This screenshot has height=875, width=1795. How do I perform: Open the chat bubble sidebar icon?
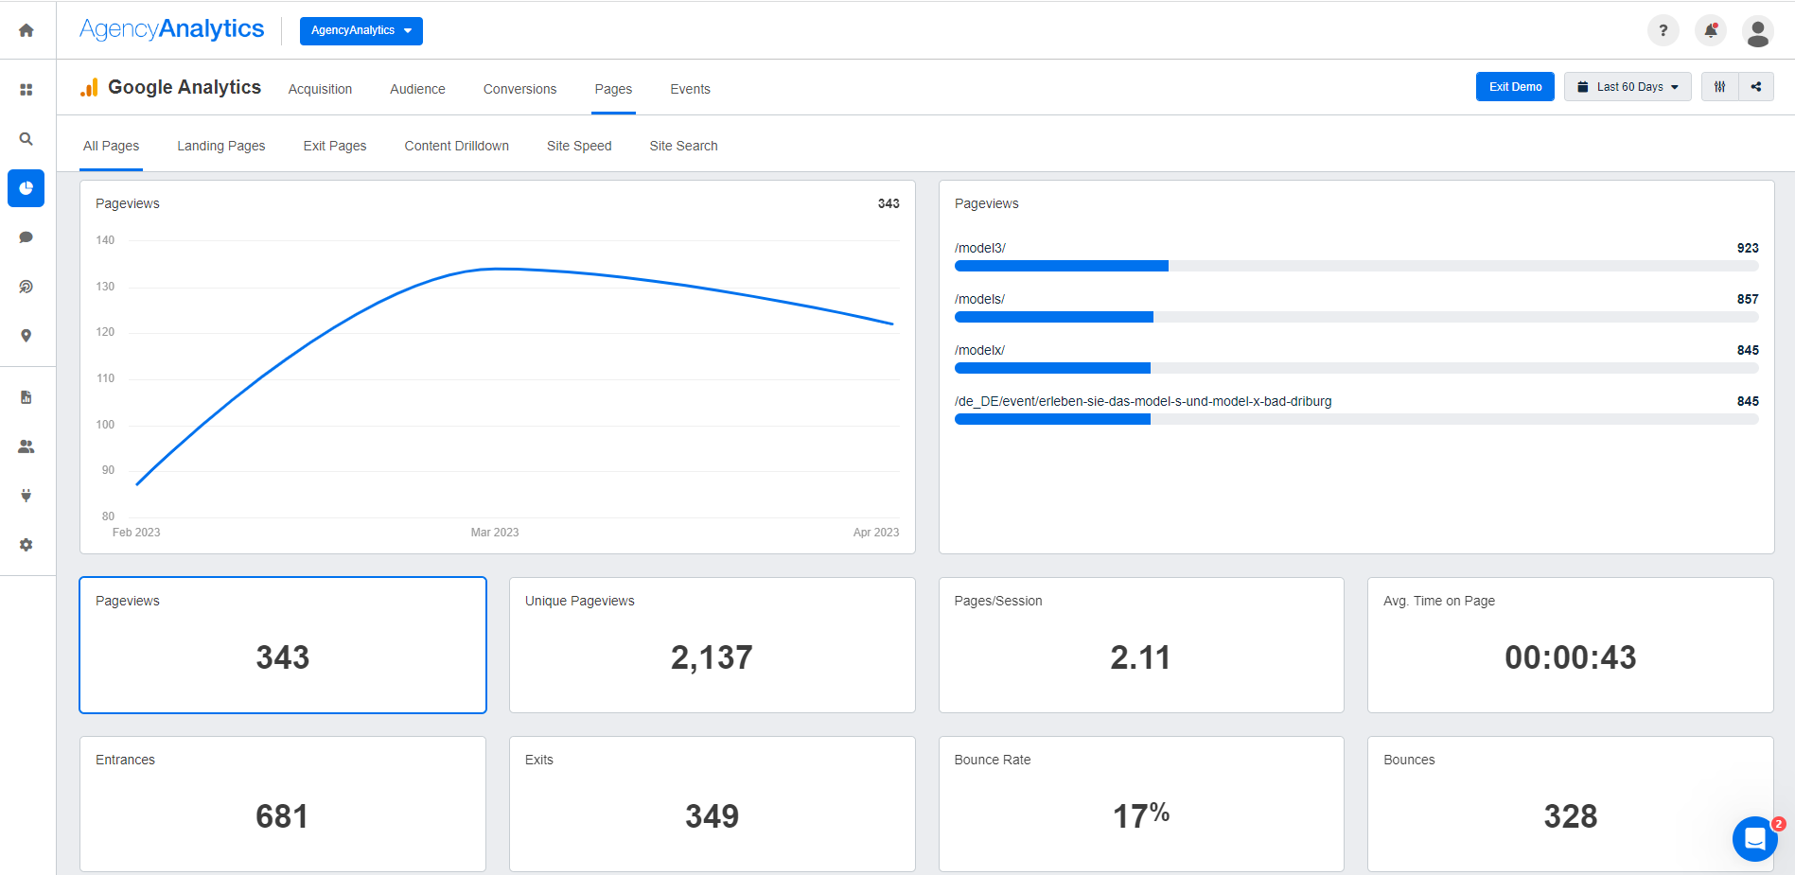[x=26, y=237]
